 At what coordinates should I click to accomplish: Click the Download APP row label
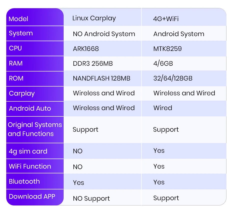[x=32, y=196]
